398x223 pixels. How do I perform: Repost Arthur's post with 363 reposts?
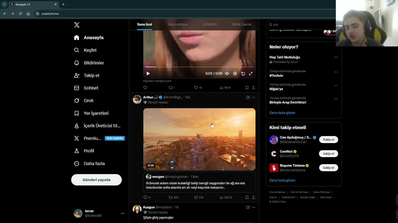(x=174, y=197)
